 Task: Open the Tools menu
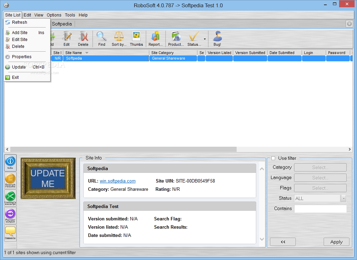[70, 15]
